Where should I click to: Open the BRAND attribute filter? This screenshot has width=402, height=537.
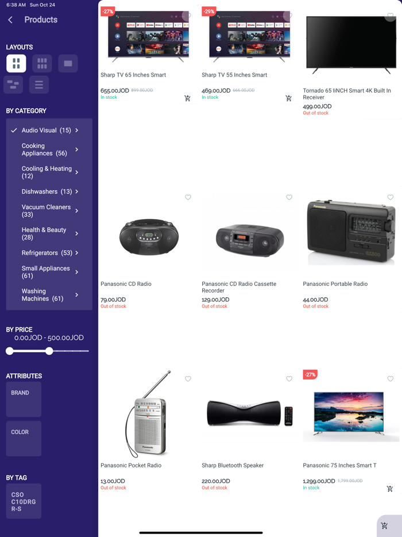tap(24, 400)
